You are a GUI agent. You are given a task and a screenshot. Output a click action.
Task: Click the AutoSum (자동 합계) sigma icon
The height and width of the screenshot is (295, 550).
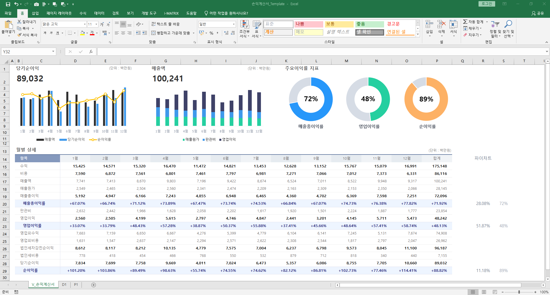point(465,22)
